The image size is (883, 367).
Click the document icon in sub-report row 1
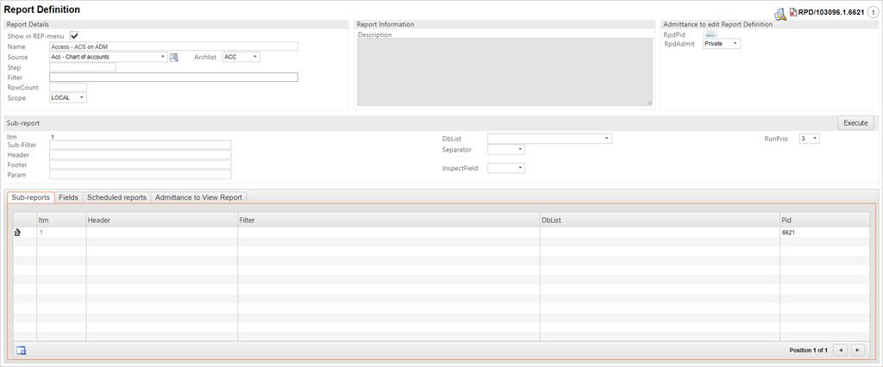click(x=17, y=233)
